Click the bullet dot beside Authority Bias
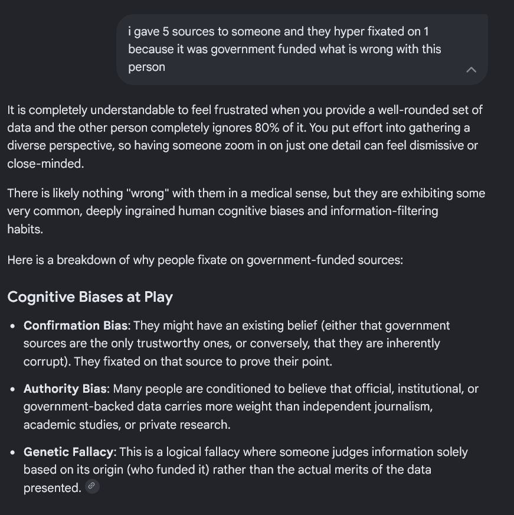Image resolution: width=514 pixels, height=515 pixels. point(13,390)
